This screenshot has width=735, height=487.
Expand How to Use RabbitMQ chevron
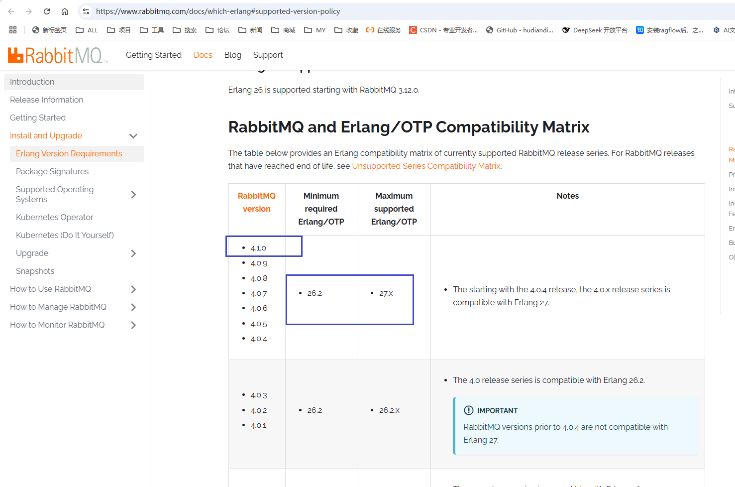coord(133,289)
